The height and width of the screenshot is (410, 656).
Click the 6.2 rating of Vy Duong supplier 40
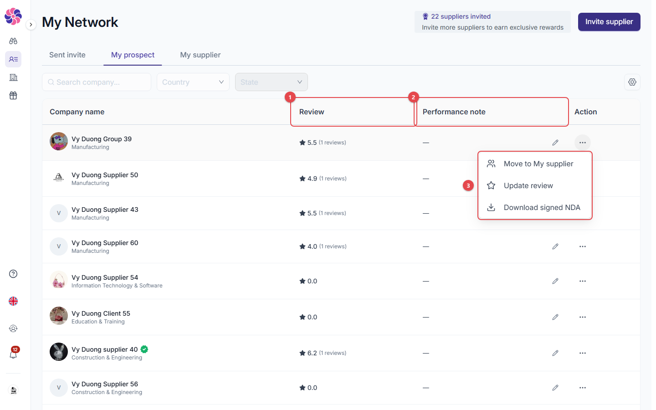(x=312, y=353)
